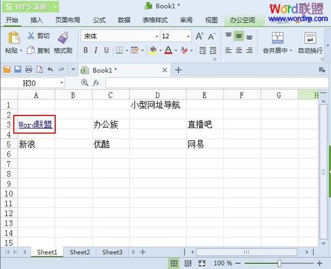
Task: Click the clear formatting eraser icon
Action: click(x=184, y=50)
